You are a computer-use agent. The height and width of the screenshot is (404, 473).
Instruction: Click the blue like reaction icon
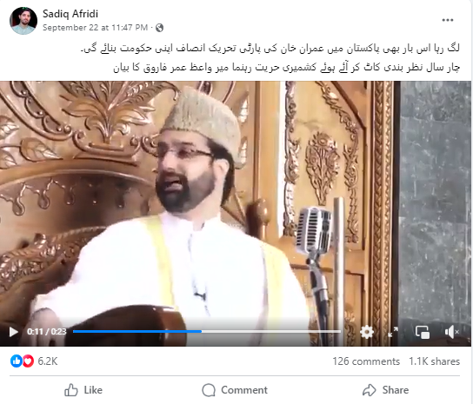[x=17, y=361]
